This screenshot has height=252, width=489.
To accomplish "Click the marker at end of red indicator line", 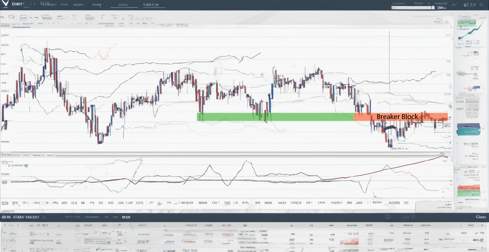I will (x=443, y=154).
